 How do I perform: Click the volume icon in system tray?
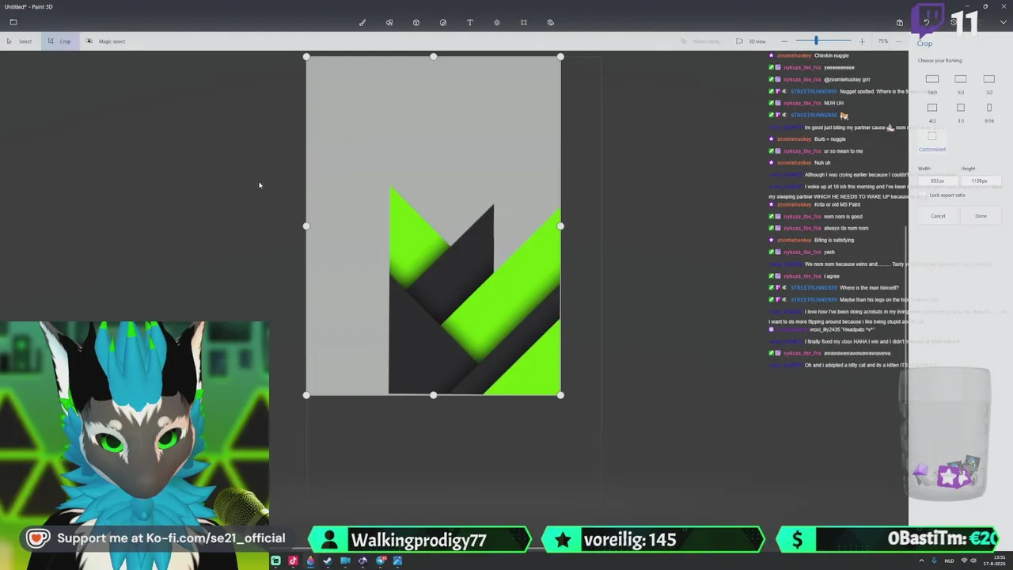tap(973, 561)
